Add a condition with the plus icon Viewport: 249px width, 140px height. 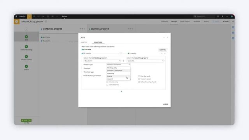point(122,91)
